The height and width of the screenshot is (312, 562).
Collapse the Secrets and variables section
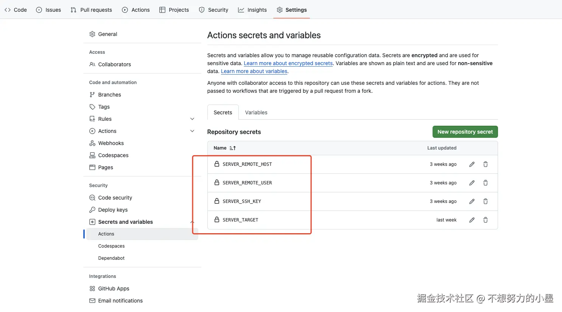click(192, 222)
